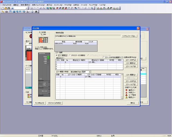Click the blue help question icon

12,8
